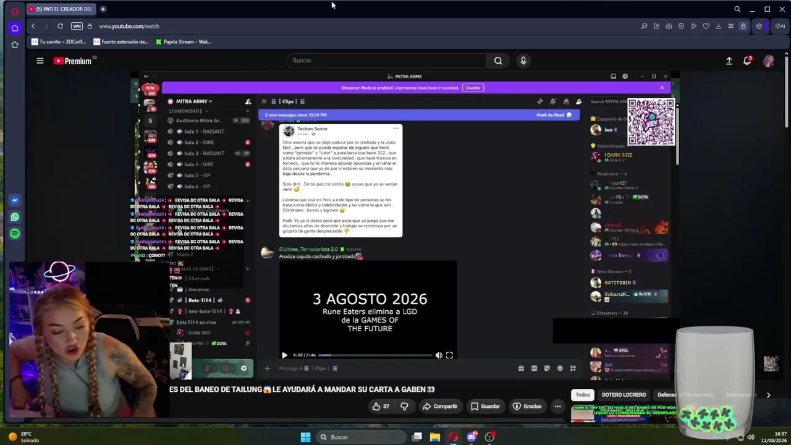
Task: Show next topic chips arrow
Action: coord(768,395)
